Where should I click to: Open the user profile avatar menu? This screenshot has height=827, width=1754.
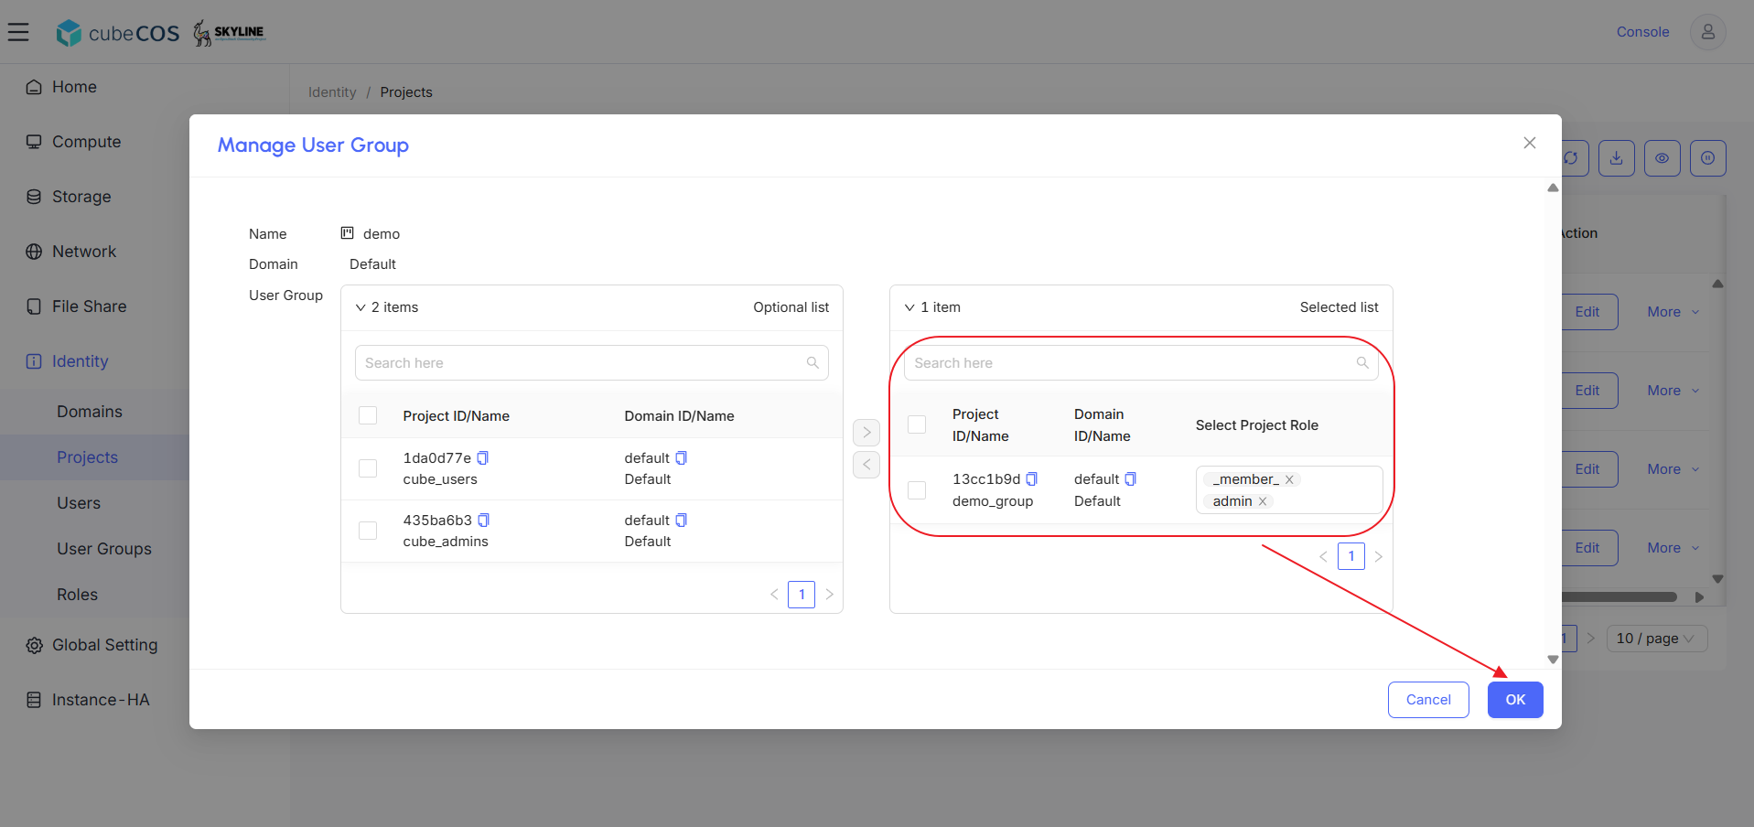pyautogui.click(x=1707, y=32)
